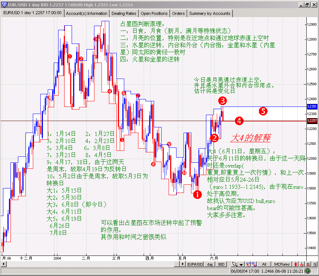Image resolution: width=319 pixels, height=276 pixels.
Task: Click the red heading 大4的解释
Action: 251,138
